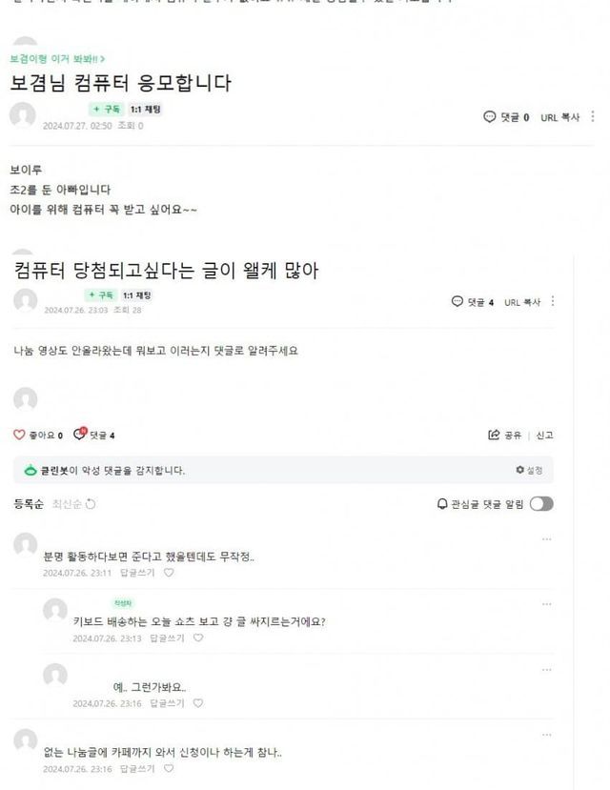Click the 댓글 0 icon on first post

[491, 117]
